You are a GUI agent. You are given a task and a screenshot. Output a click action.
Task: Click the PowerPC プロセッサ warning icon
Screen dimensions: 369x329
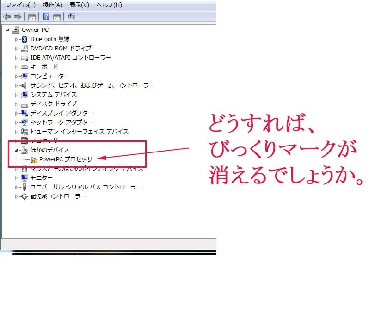[x=33, y=160]
